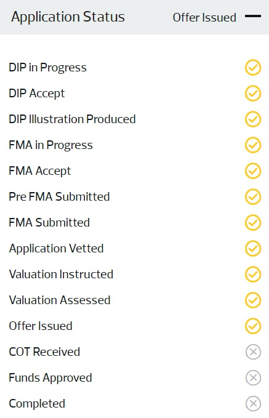Click the DIP Illustration Produced checkmark icon
The height and width of the screenshot is (418, 269).
253,119
